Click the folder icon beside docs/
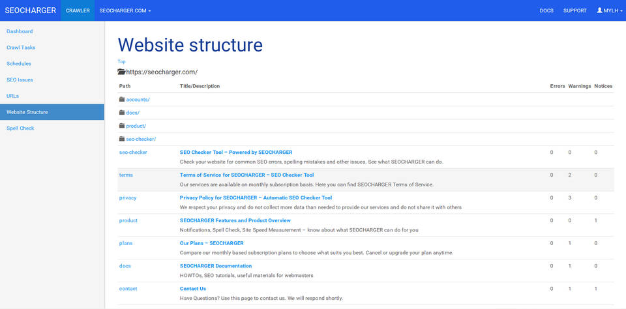This screenshot has height=309, width=626. (122, 113)
